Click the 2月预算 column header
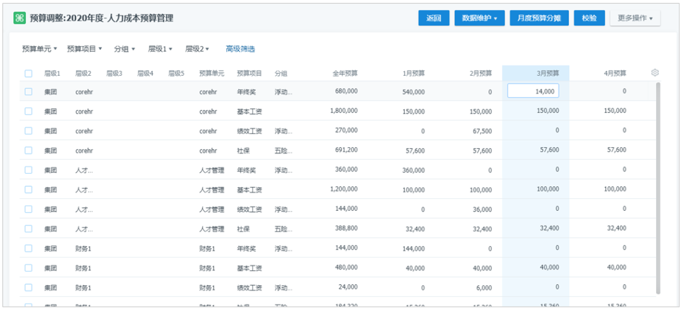Viewport: 682px width, 310px height. pyautogui.click(x=481, y=73)
